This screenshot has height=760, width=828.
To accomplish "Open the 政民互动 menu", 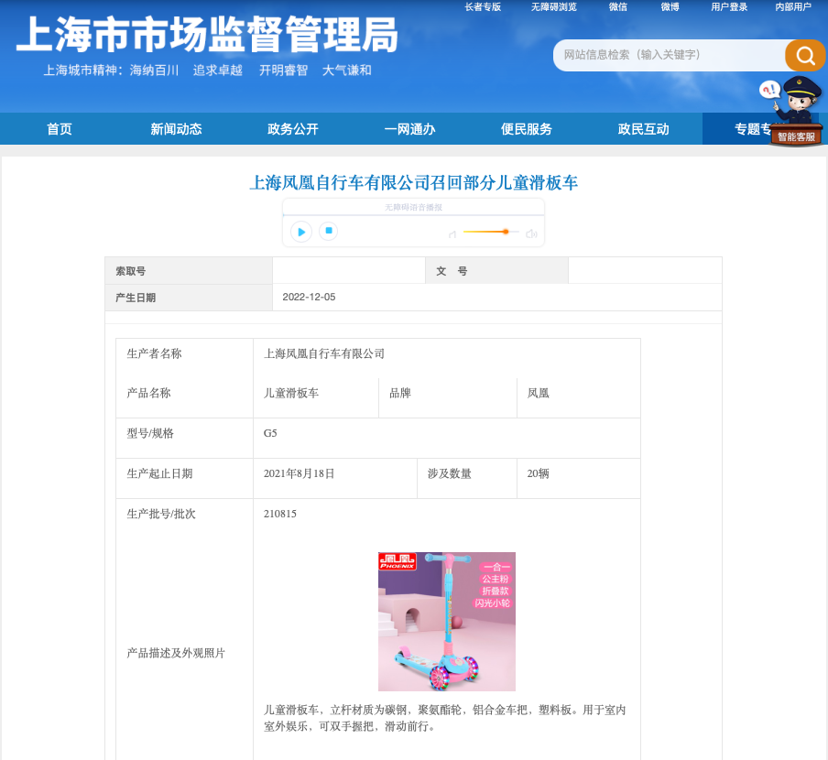I will tap(644, 129).
